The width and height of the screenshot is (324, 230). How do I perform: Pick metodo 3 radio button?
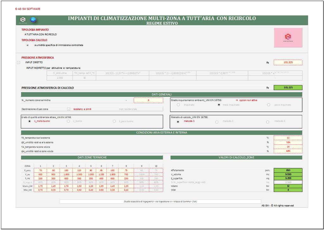pos(268,121)
